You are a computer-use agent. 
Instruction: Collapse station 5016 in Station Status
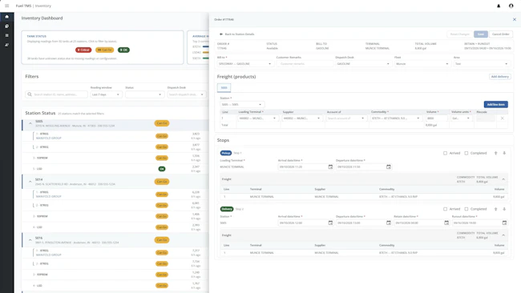(x=30, y=240)
